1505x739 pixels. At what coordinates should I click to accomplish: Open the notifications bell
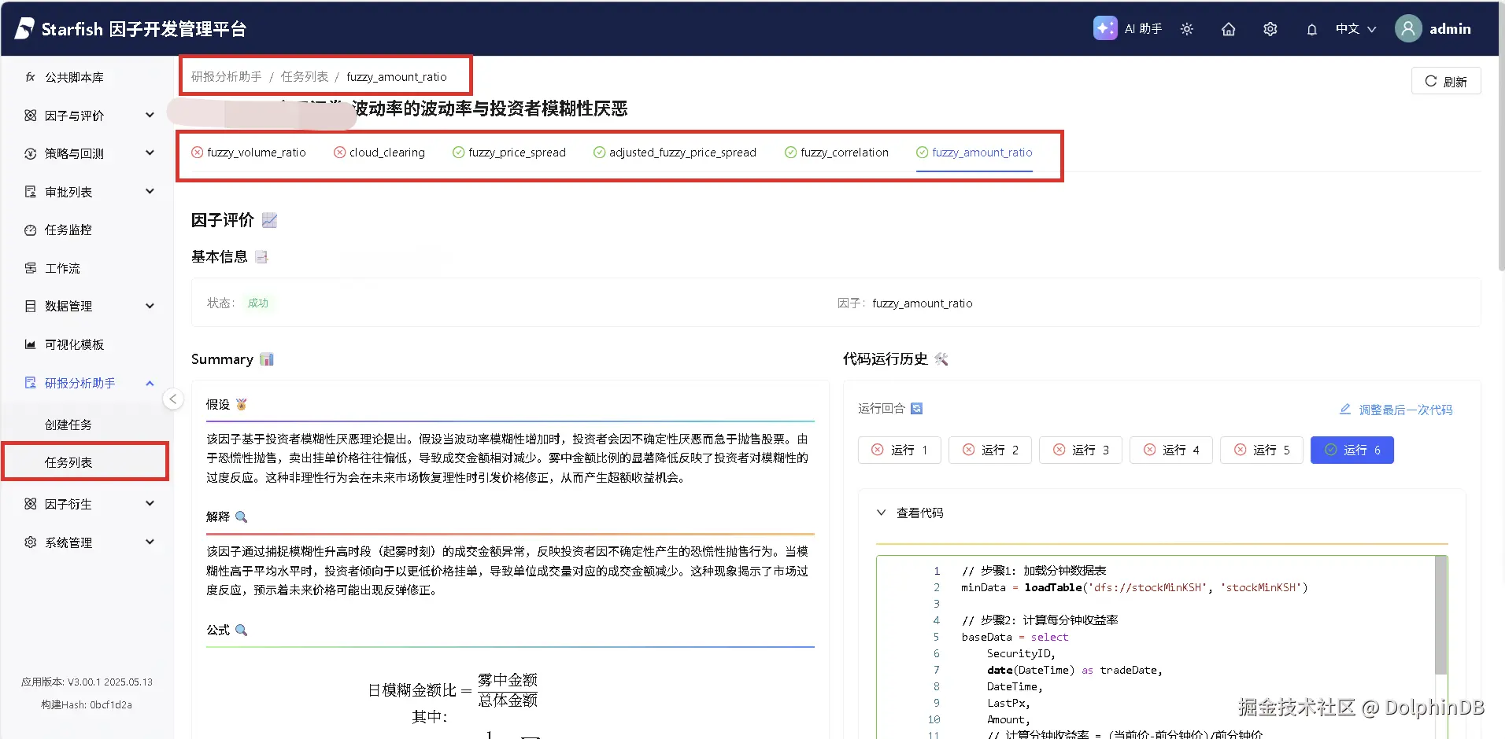tap(1311, 28)
